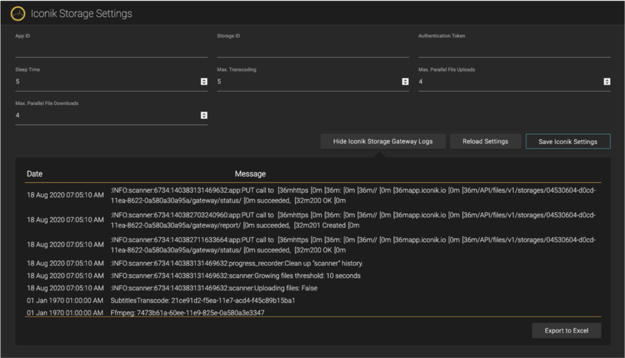Click the Message column header
This screenshot has width=625, height=358.
[x=250, y=174]
